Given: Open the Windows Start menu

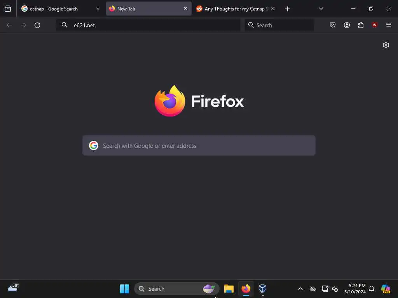Looking at the screenshot, I should point(124,289).
